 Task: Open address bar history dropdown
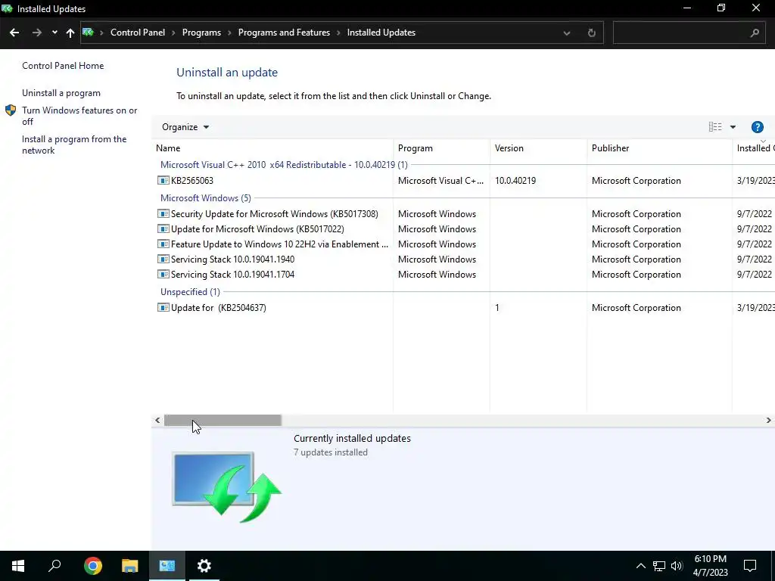[567, 33]
